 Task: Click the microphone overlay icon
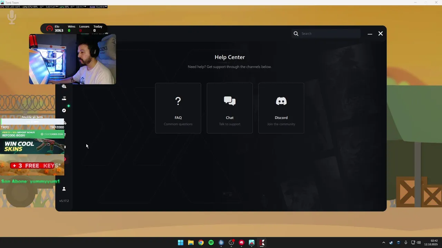[x=12, y=17]
